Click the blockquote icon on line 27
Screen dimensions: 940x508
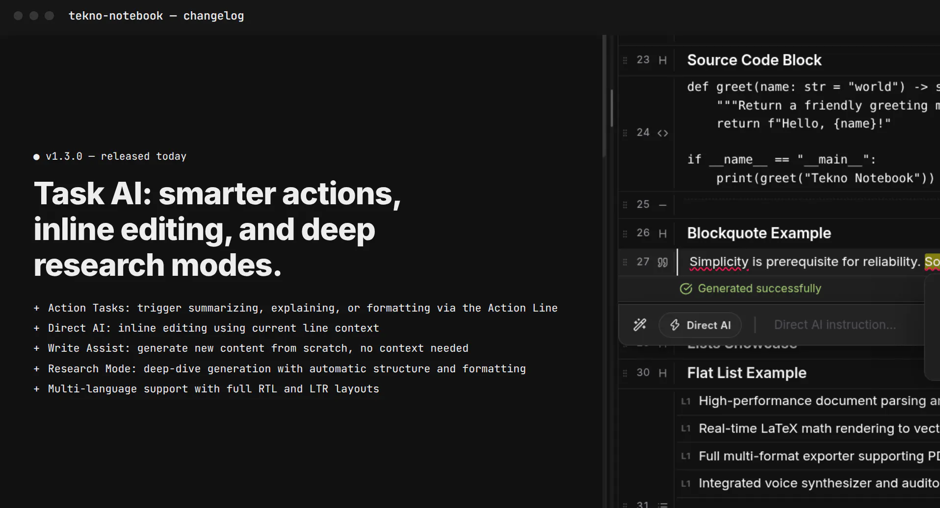click(x=663, y=263)
